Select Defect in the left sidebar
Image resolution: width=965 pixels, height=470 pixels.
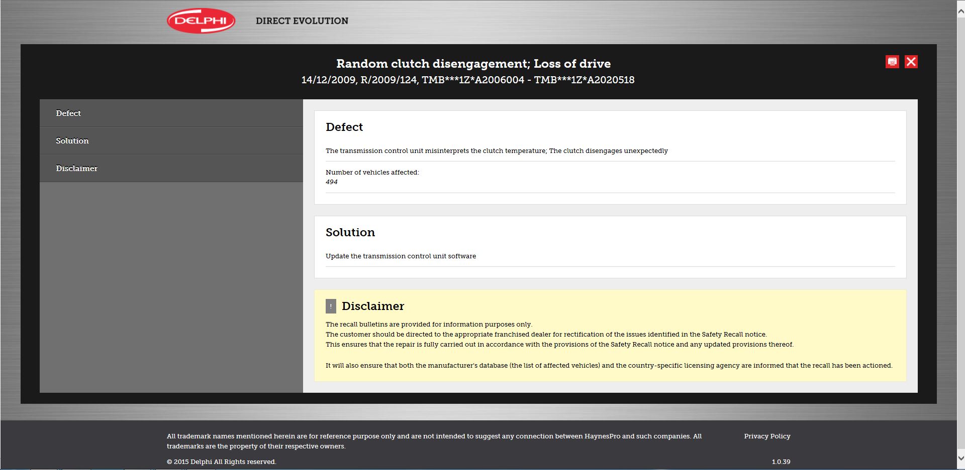pyautogui.click(x=68, y=113)
